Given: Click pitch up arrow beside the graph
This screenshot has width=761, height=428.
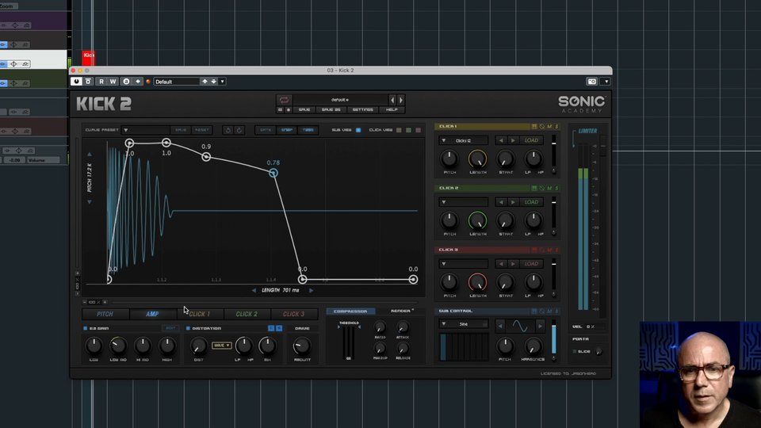Looking at the screenshot, I should (x=90, y=155).
